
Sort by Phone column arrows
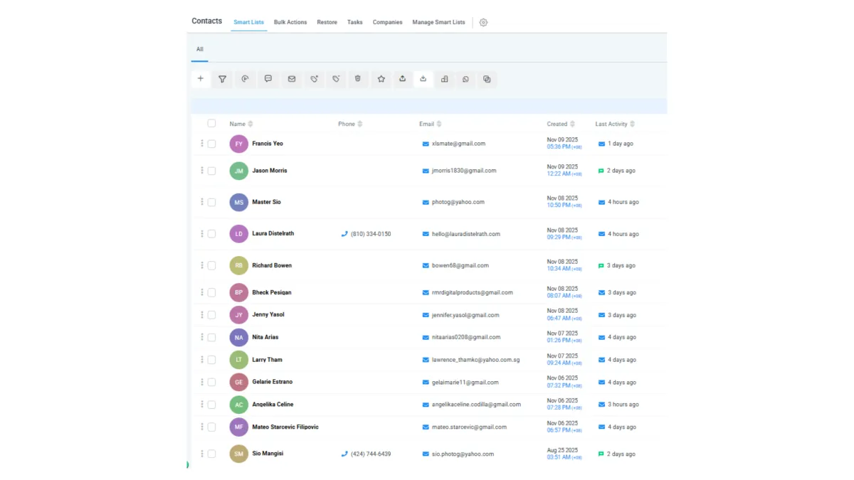(x=360, y=124)
